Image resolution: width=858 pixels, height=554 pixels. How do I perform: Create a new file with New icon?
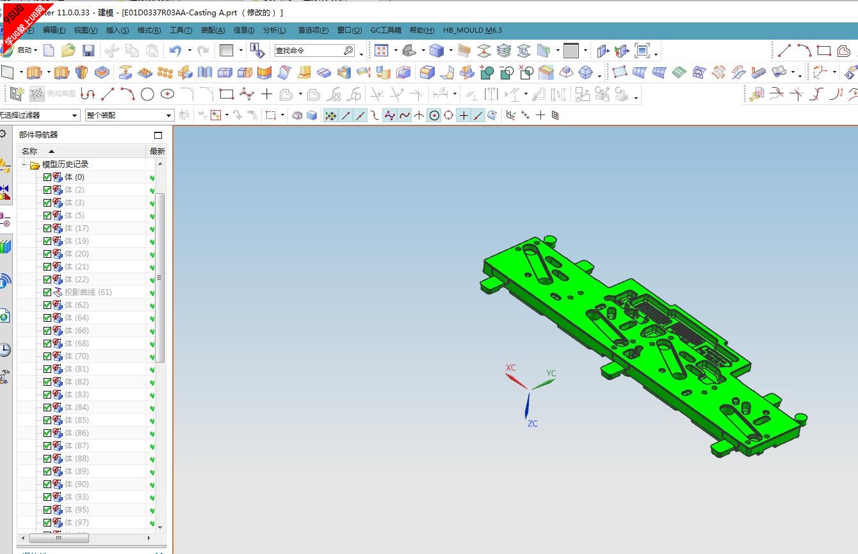(x=49, y=51)
